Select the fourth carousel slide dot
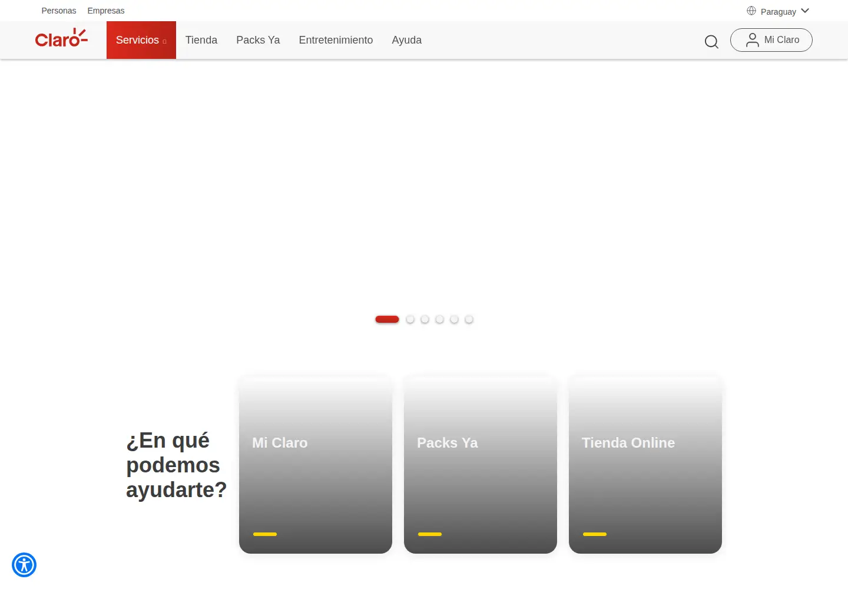 pyautogui.click(x=439, y=319)
